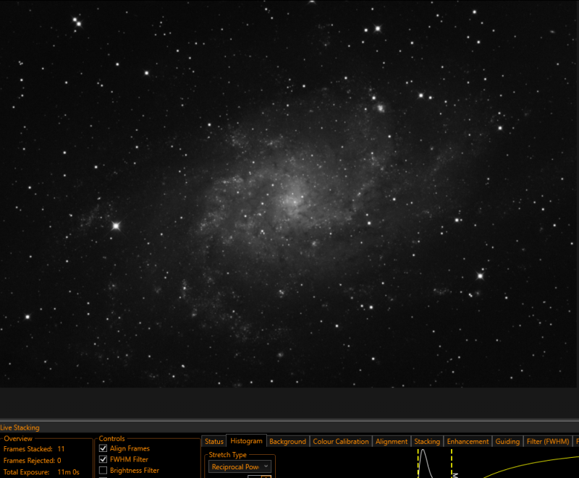Click the Total Exposure value 11m 0s
The height and width of the screenshot is (478, 579).
68,472
